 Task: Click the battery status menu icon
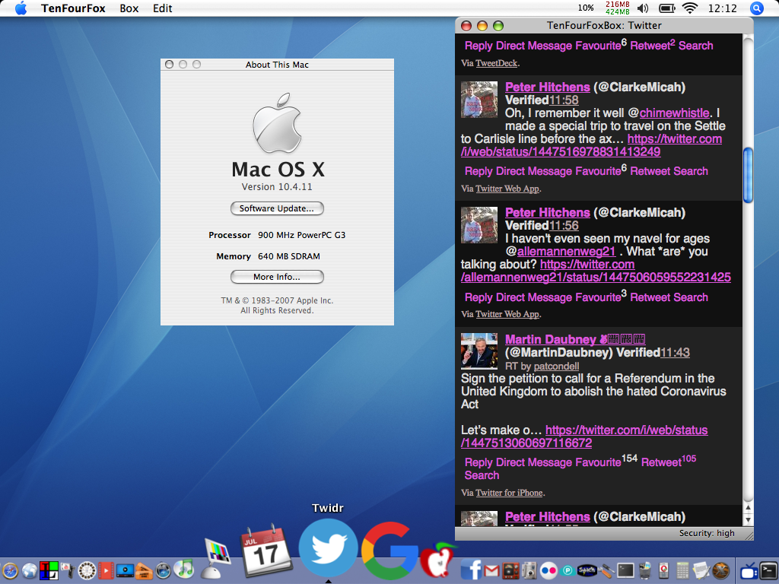667,8
